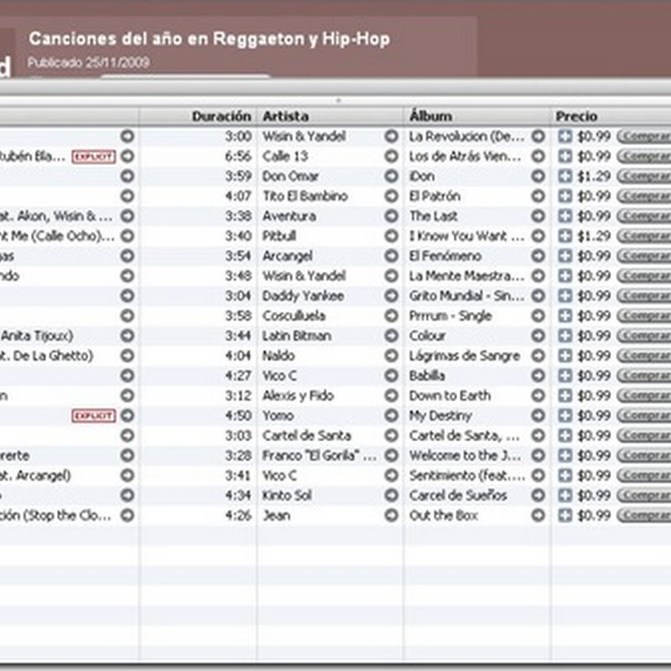The height and width of the screenshot is (671, 671).
Task: Click arrow icon beside Latin Bitman artist
Action: click(391, 336)
